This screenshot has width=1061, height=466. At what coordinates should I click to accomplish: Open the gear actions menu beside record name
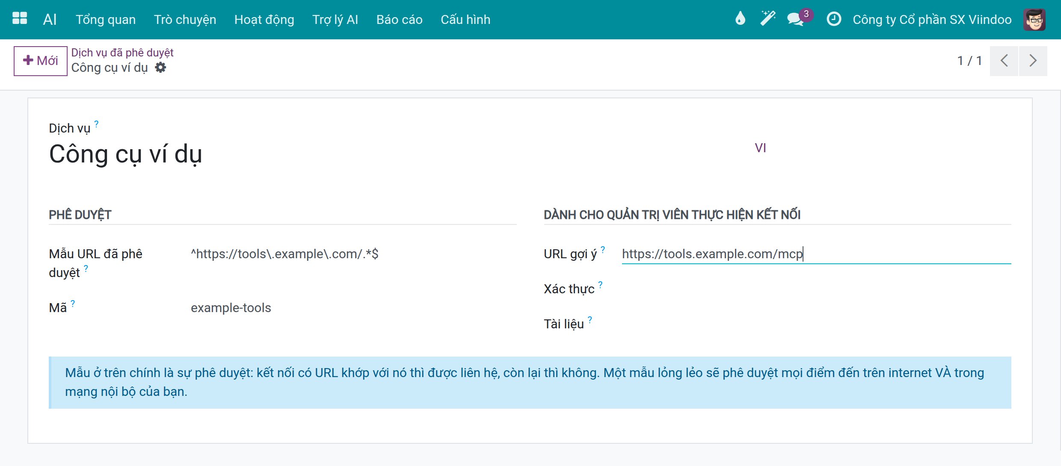(160, 68)
